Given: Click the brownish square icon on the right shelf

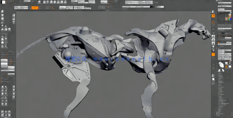Looking at the screenshot, I should (213, 23).
